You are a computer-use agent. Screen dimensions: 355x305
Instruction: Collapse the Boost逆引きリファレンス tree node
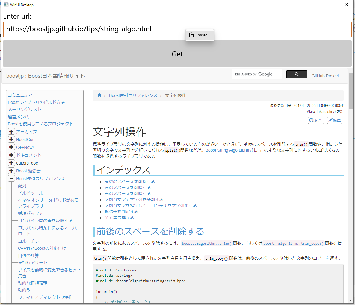[x=11, y=178]
